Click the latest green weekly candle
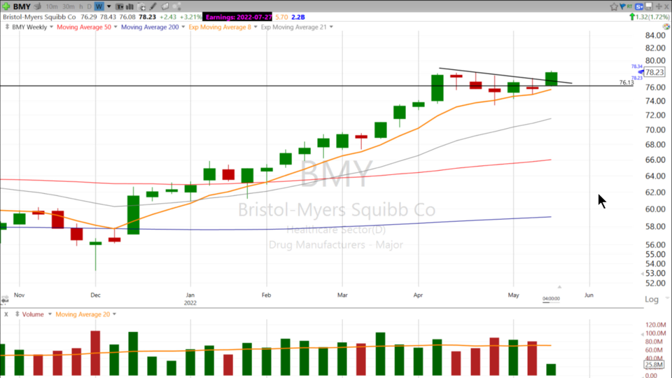This screenshot has width=672, height=378. tap(551, 79)
